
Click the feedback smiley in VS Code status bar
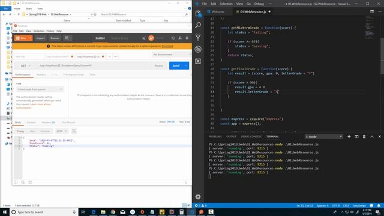coord(371,205)
